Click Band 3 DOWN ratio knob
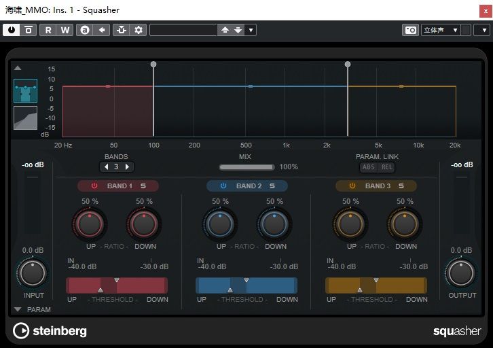 (x=405, y=224)
